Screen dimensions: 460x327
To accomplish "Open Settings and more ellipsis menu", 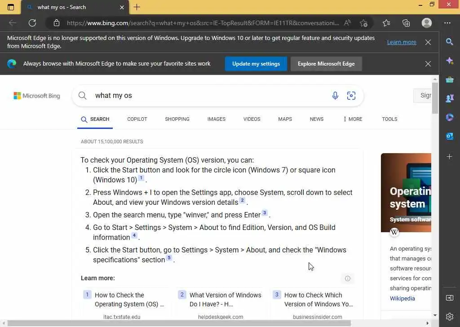I will coord(447,23).
